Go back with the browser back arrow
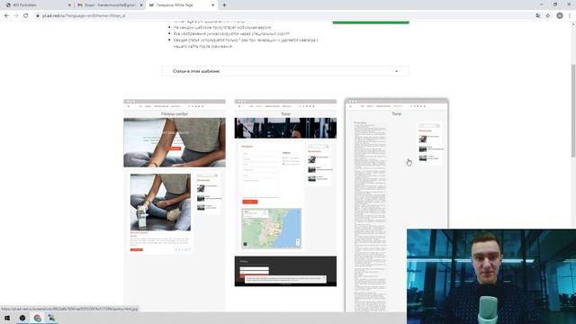 (6, 16)
